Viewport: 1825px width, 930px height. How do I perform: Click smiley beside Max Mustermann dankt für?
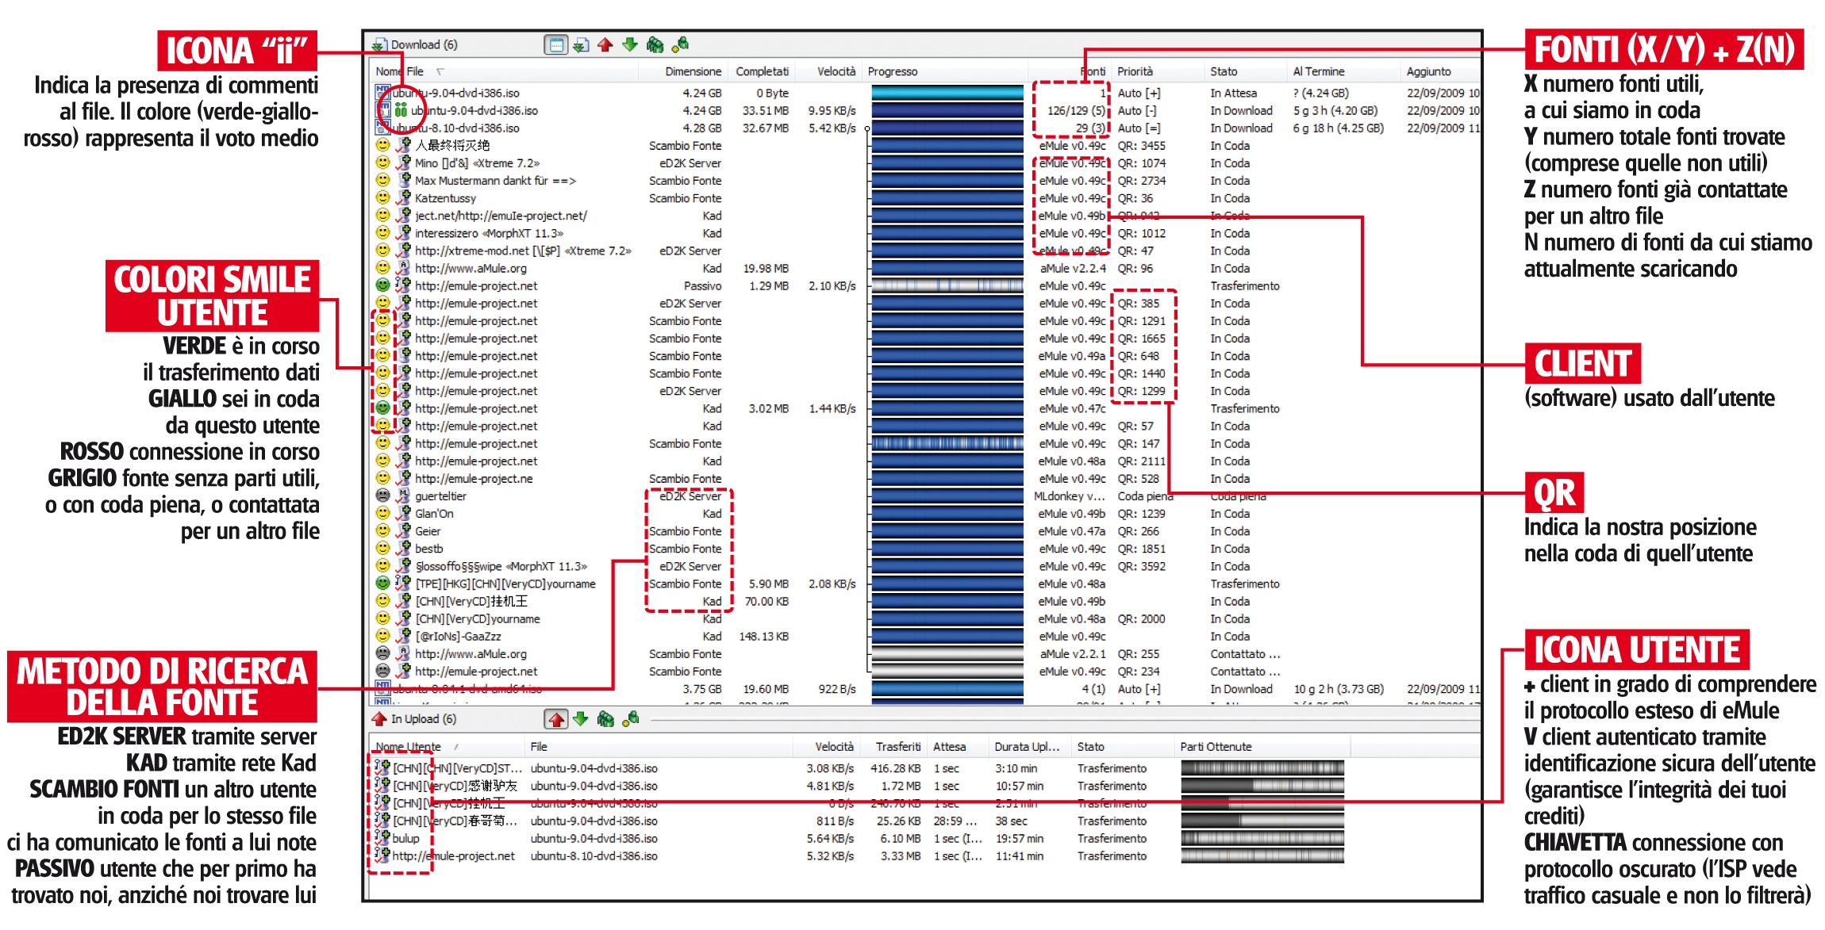click(382, 180)
